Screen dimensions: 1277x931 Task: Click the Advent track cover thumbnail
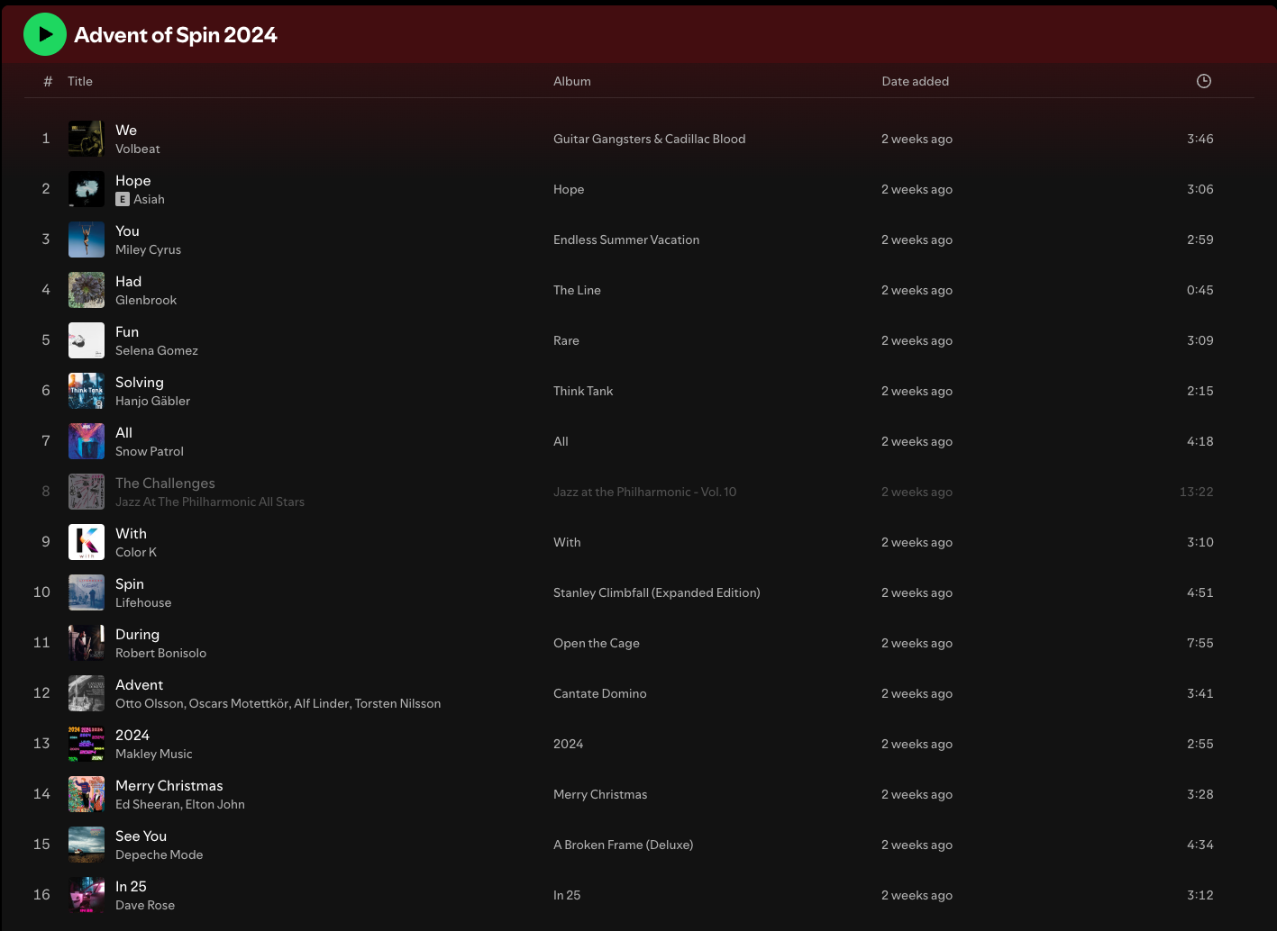point(87,693)
